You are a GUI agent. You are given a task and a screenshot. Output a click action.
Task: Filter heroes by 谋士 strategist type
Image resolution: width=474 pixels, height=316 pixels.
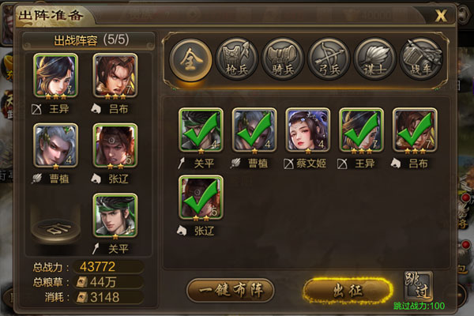[375, 59]
